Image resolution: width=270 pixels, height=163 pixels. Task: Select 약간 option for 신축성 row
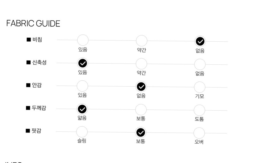pyautogui.click(x=141, y=64)
